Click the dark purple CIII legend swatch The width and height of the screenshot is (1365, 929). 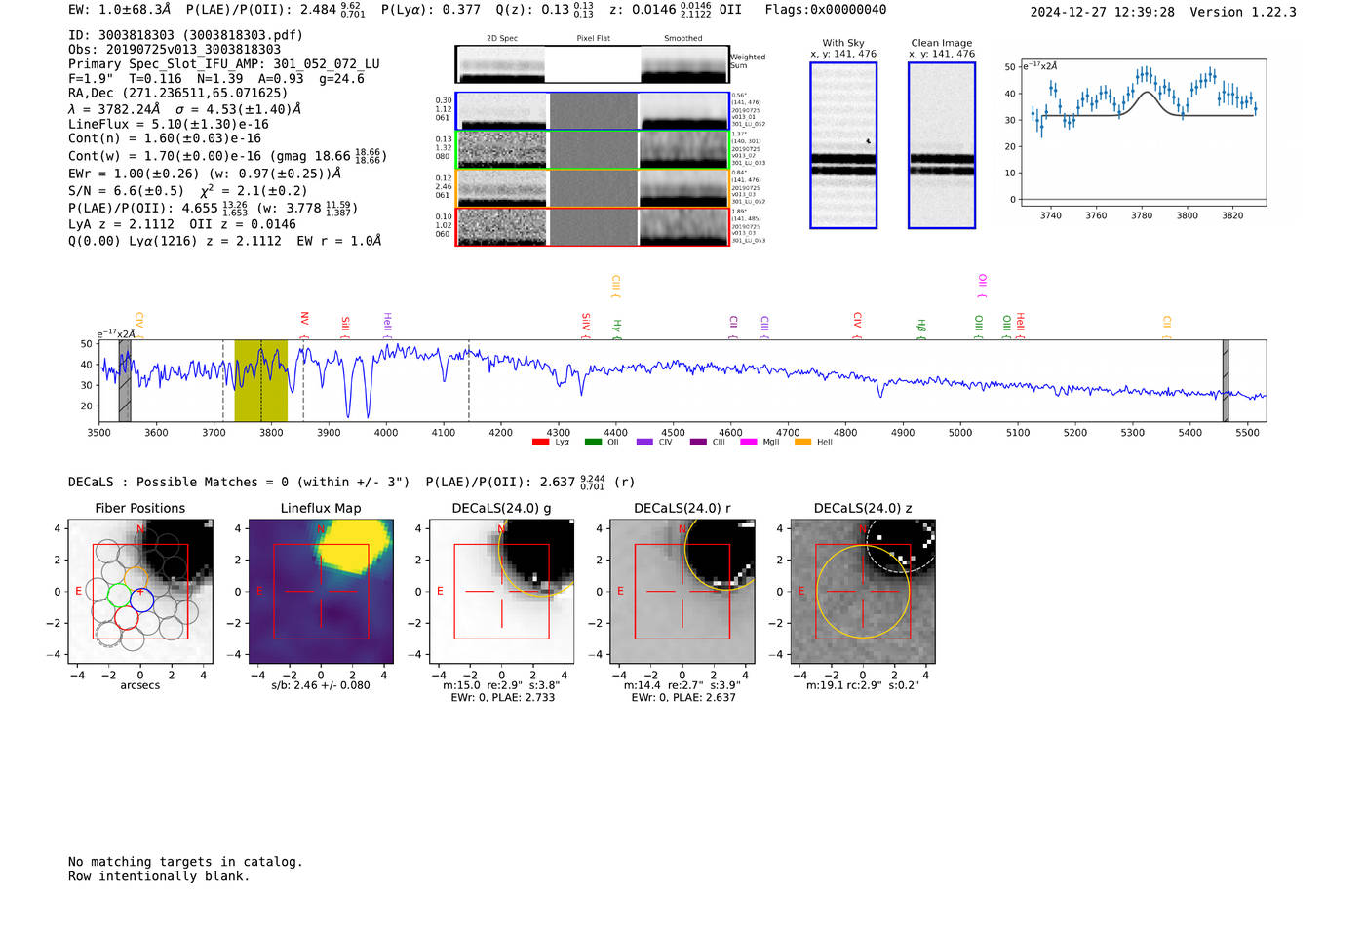click(698, 443)
